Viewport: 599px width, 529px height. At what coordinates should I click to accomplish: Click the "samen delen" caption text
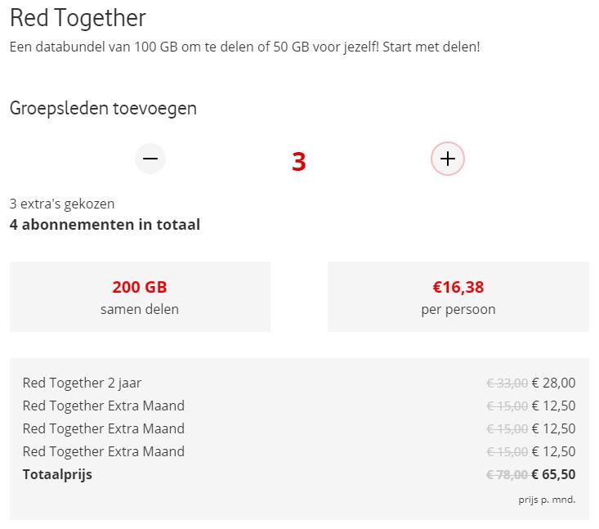coord(140,309)
